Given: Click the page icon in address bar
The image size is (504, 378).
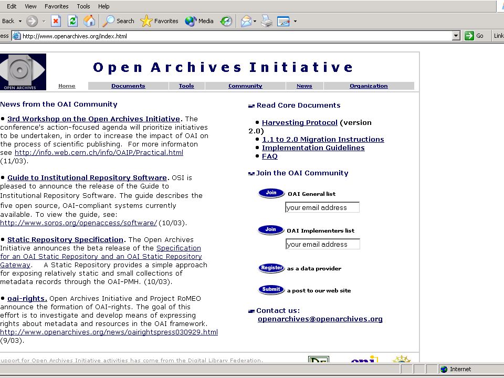Looking at the screenshot, I should pos(16,36).
